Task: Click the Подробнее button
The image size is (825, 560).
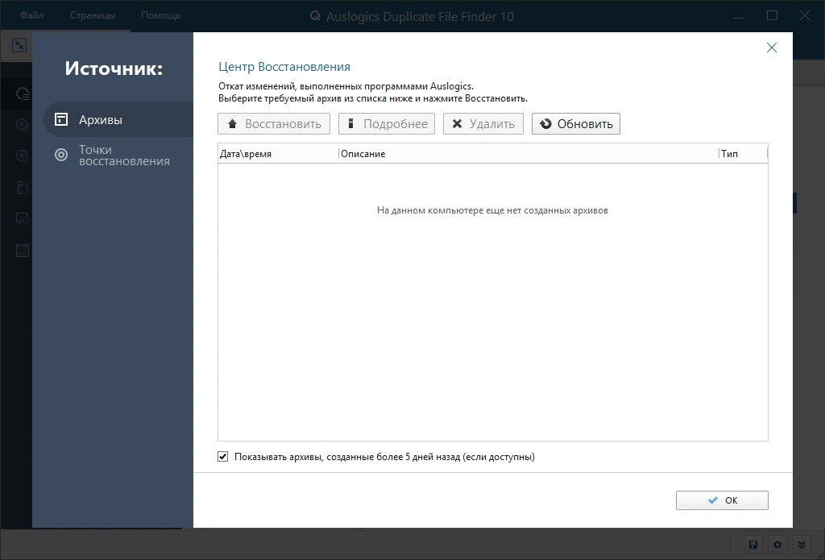Action: [386, 124]
